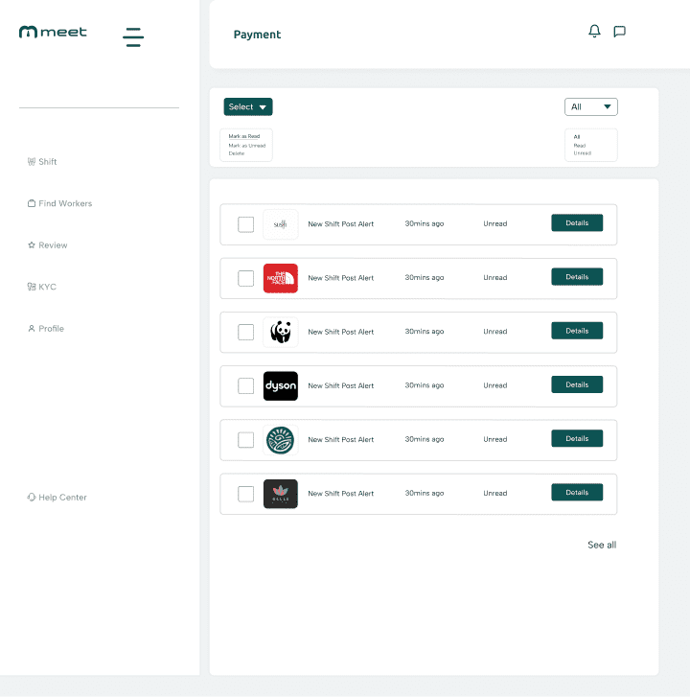Go to Find Workers in sidebar

(64, 203)
